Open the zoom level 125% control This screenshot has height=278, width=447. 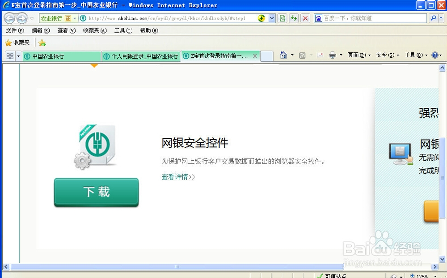tap(423, 276)
